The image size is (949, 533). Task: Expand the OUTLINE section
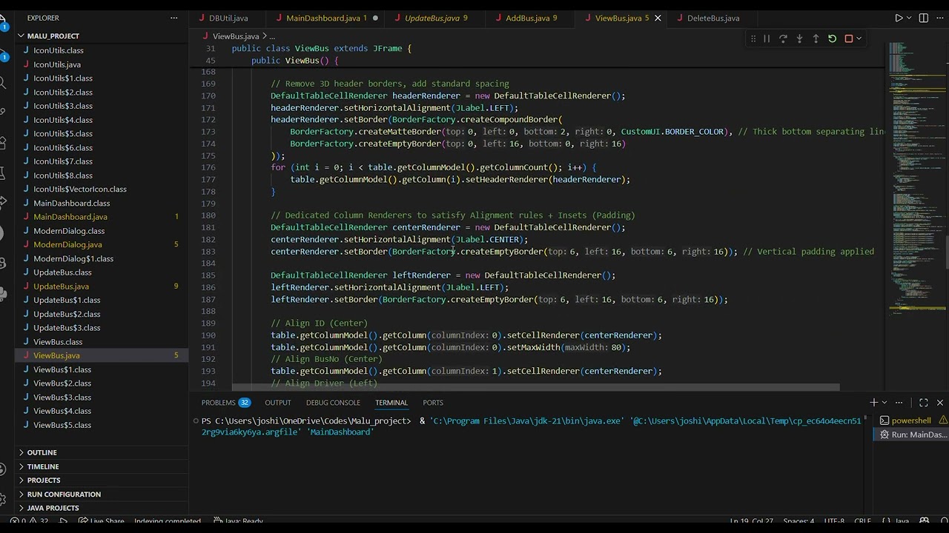pyautogui.click(x=42, y=452)
